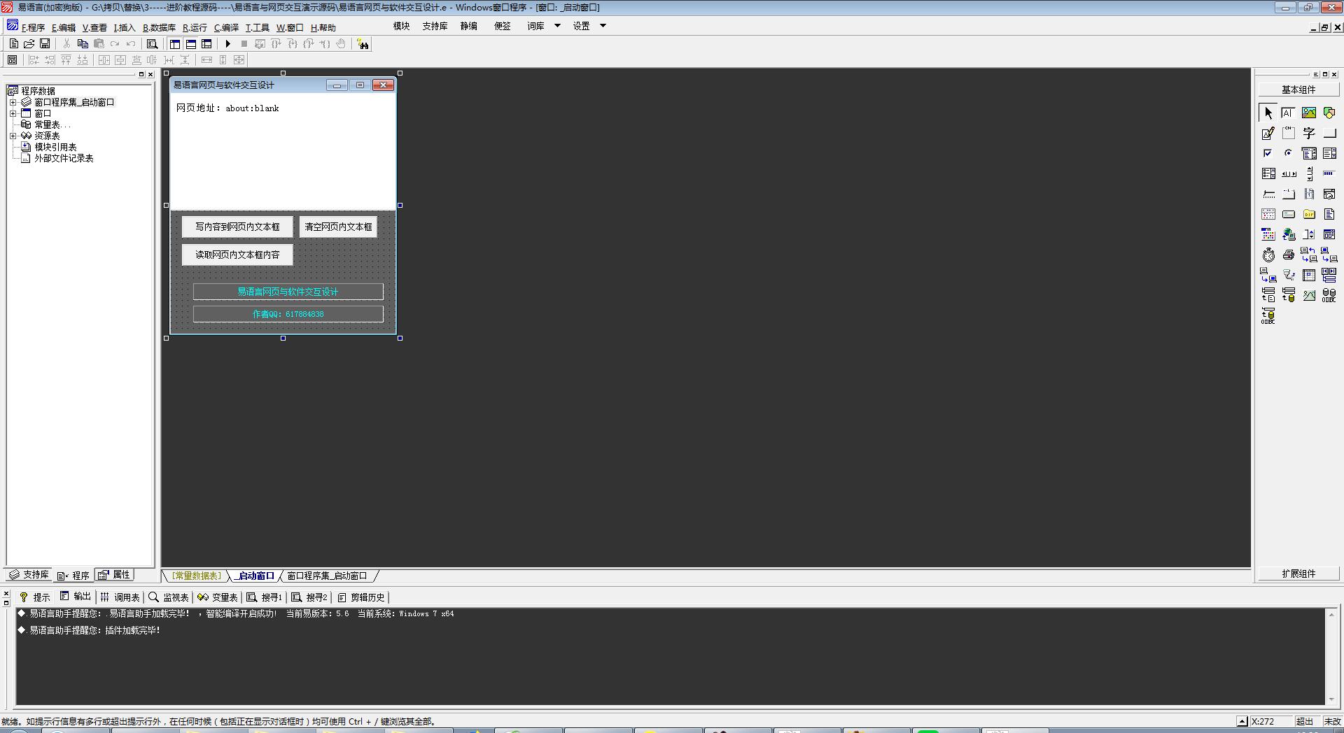The width and height of the screenshot is (1344, 733).
Task: Select the shape box component icon
Action: pos(1329,113)
